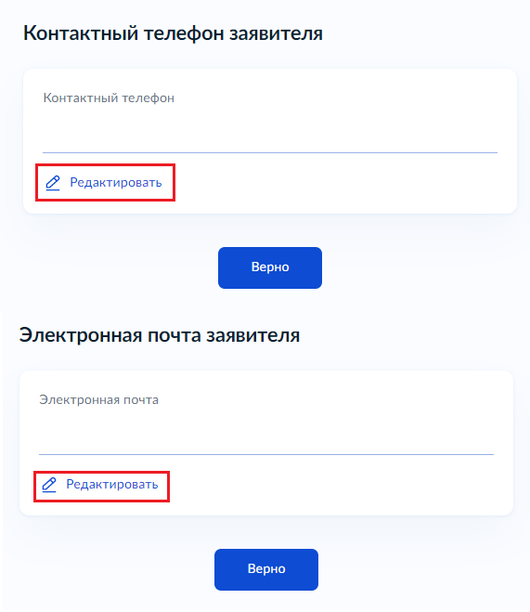Click the Электронная почта field label
This screenshot has width=530, height=612.
(x=98, y=400)
